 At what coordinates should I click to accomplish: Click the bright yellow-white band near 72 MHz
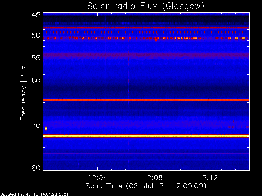(146, 136)
